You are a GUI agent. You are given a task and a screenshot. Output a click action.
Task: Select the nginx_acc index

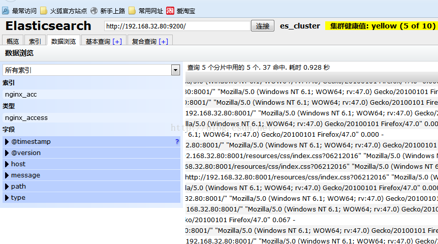[91, 95]
